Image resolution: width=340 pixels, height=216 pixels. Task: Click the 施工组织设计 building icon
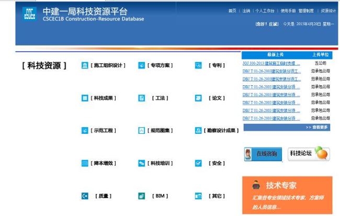(x=85, y=65)
